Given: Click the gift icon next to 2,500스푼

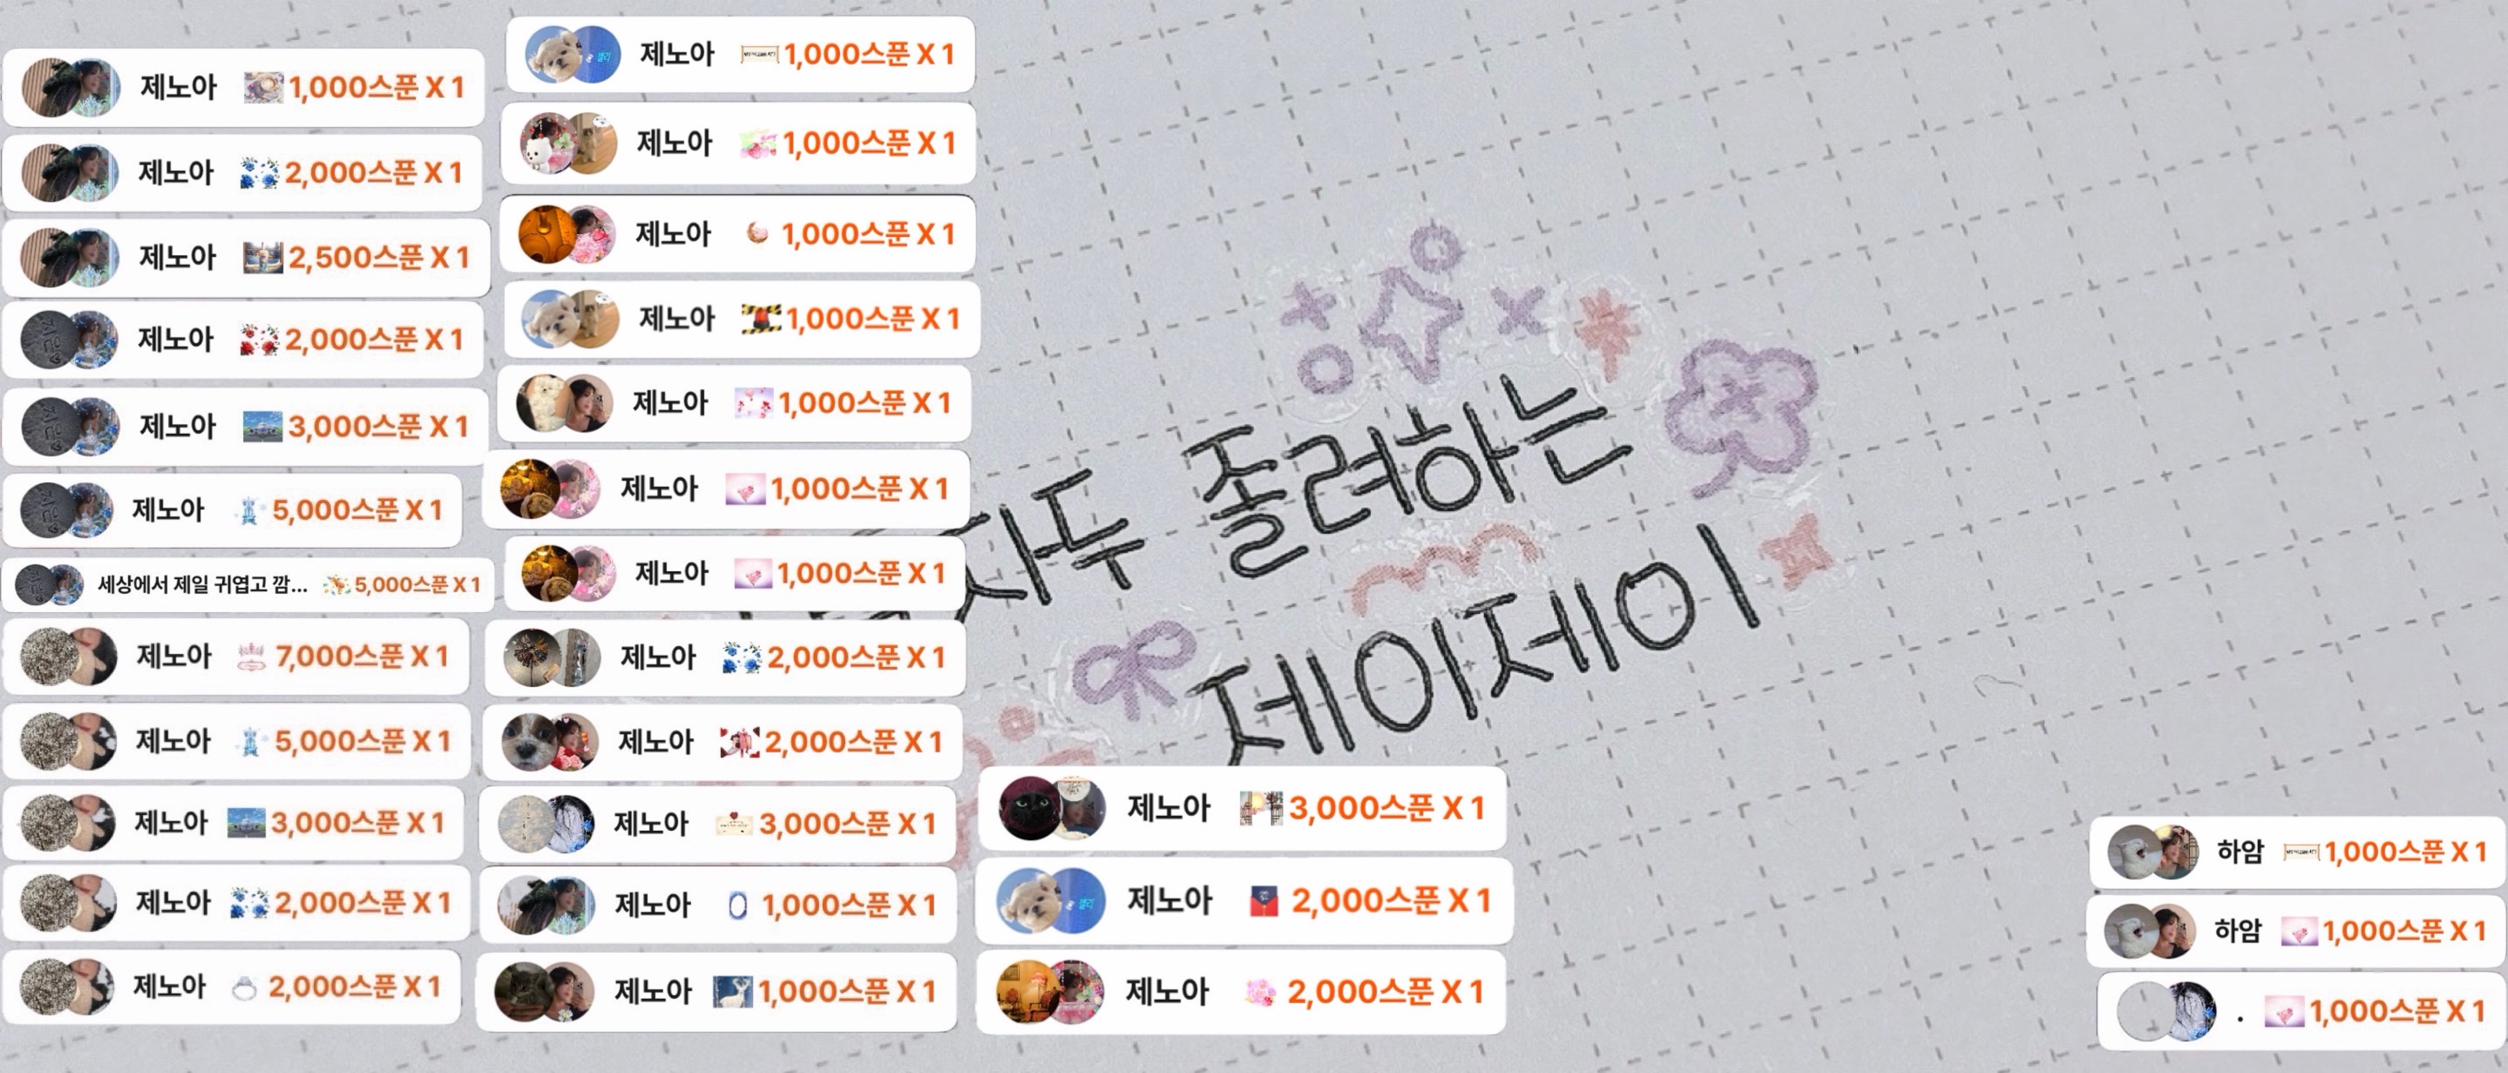Looking at the screenshot, I should (263, 257).
